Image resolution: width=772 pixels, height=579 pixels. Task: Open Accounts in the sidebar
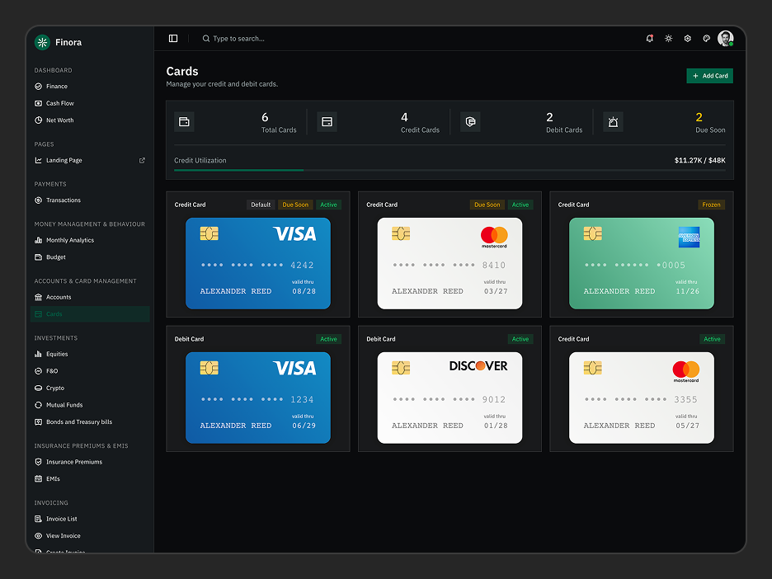tap(90, 298)
